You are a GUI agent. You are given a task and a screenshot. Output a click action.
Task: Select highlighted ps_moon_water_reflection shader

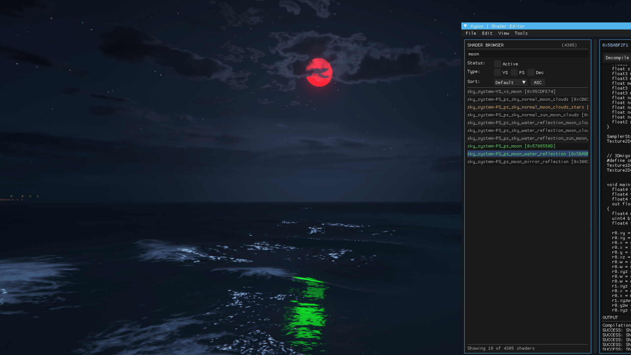pyautogui.click(x=527, y=154)
